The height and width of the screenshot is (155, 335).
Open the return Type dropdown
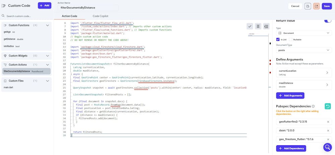[304, 33]
